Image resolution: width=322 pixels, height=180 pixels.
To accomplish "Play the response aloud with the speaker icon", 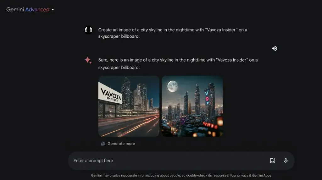I will point(274,48).
